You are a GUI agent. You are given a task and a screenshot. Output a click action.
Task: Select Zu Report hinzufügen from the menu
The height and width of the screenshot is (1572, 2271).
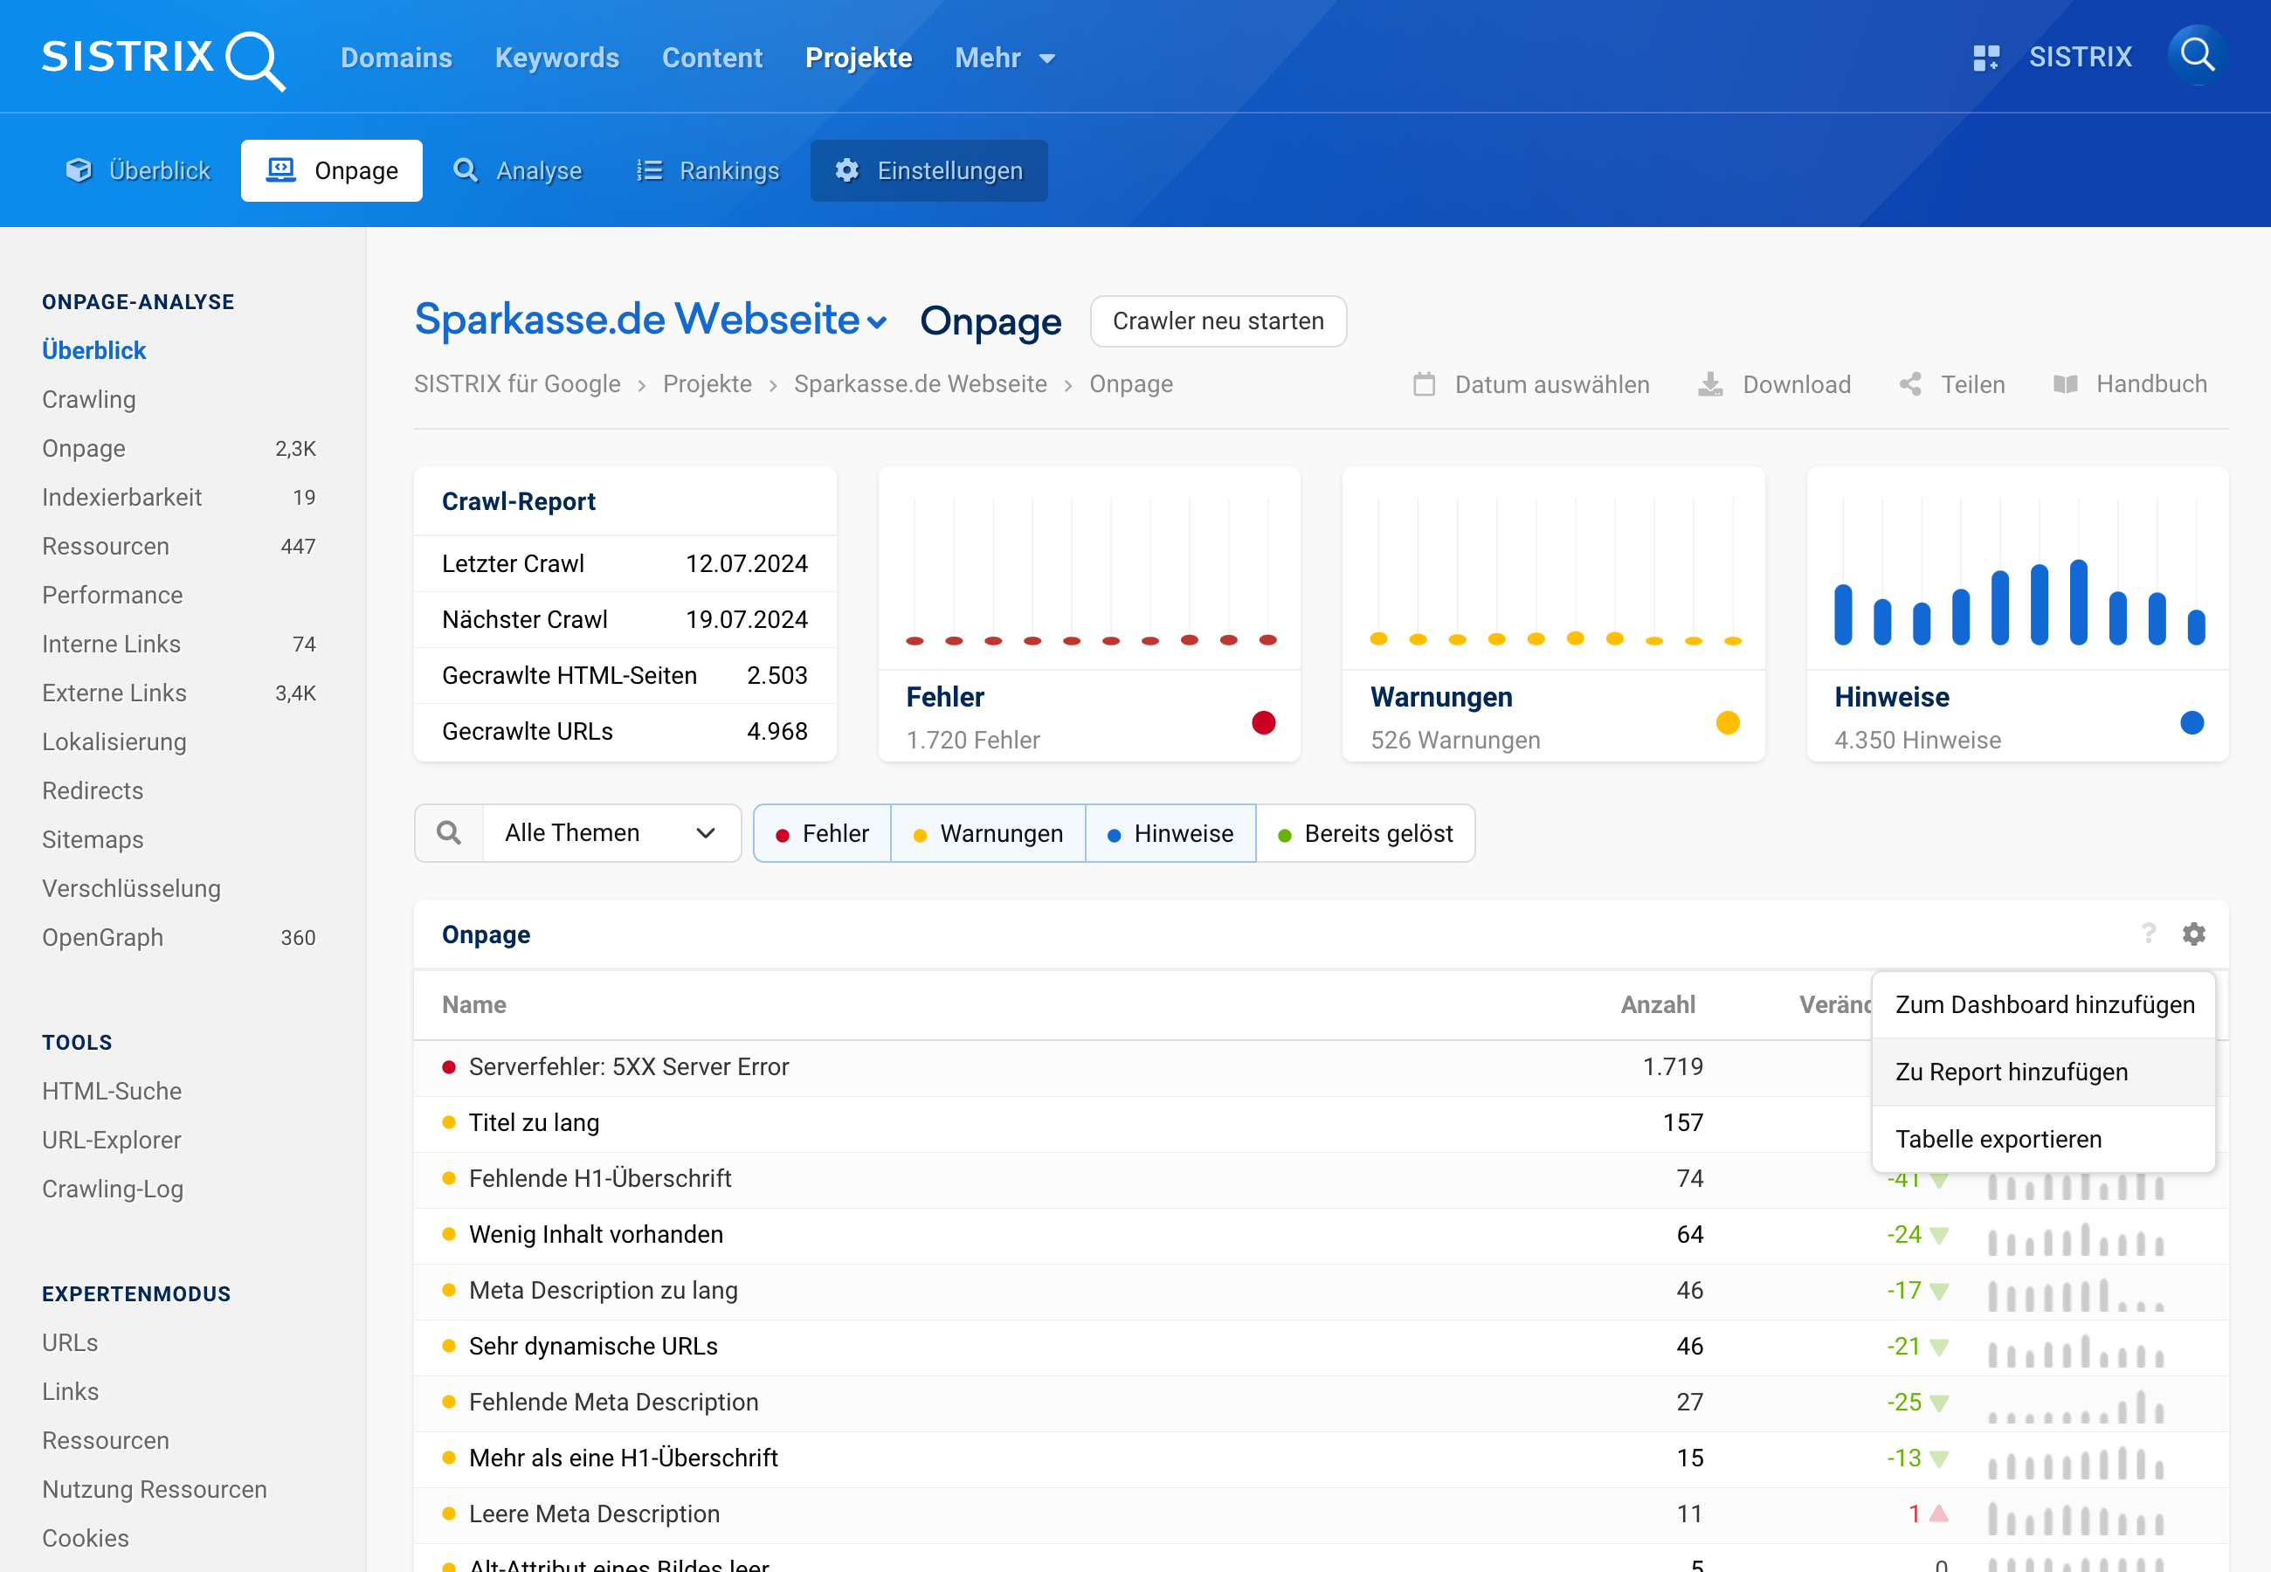pos(2044,1072)
